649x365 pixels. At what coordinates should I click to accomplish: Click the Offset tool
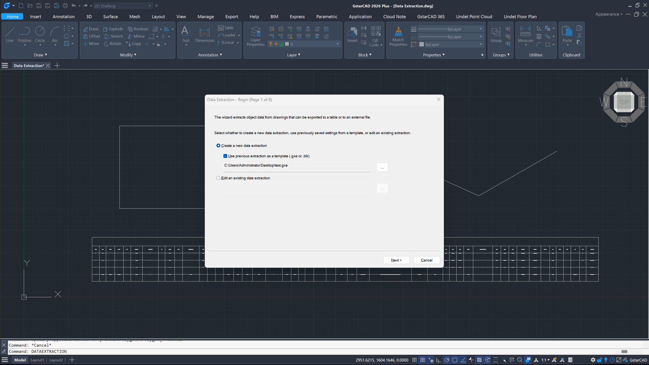(92, 36)
